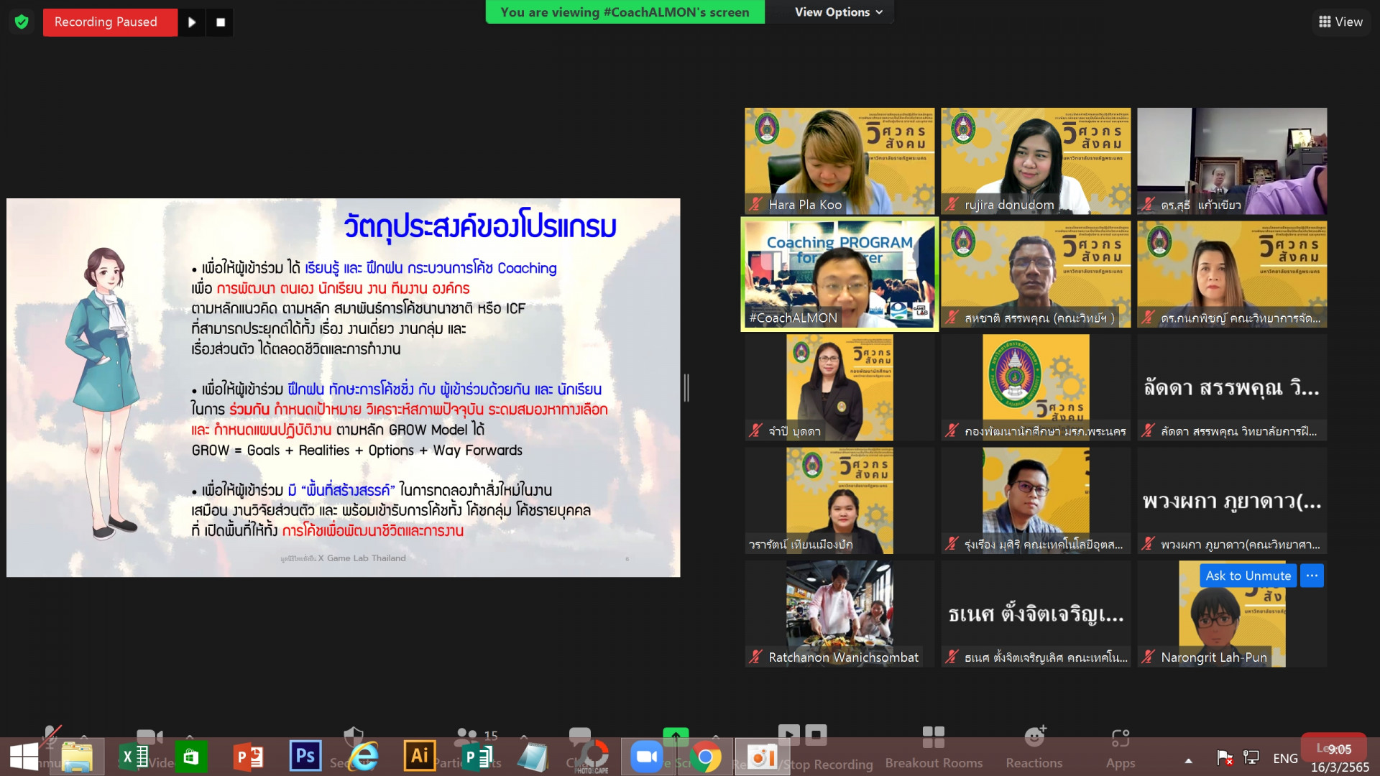
Task: Open Internet Explorer from taskbar
Action: (x=363, y=757)
